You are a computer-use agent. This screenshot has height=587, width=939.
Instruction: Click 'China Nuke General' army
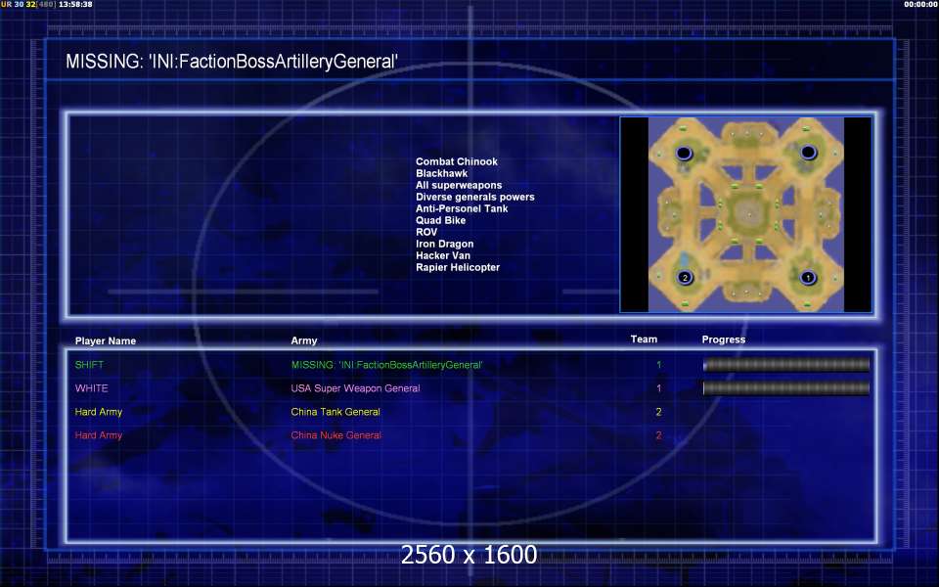[335, 435]
